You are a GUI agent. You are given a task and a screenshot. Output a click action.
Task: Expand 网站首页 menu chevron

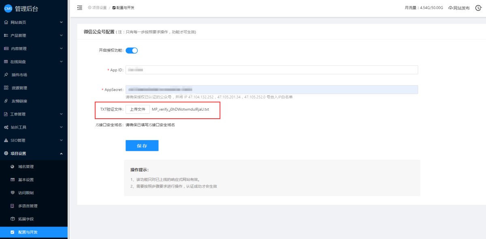pyautogui.click(x=61, y=22)
